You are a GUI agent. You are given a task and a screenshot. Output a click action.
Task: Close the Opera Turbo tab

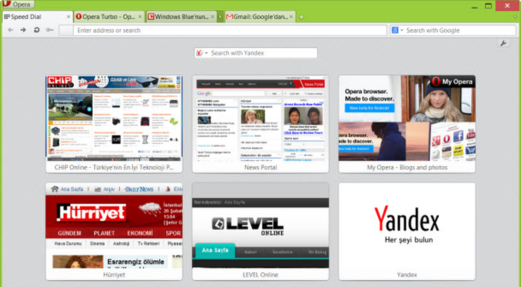pyautogui.click(x=140, y=17)
